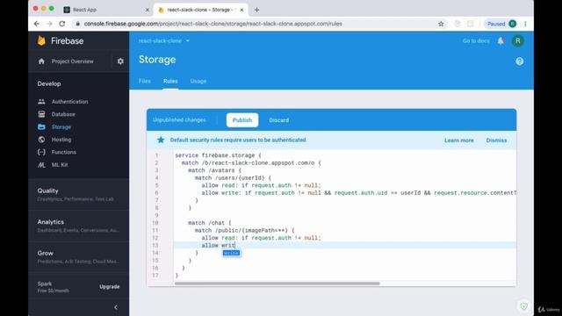Open project settings gear icon

pyautogui.click(x=120, y=61)
